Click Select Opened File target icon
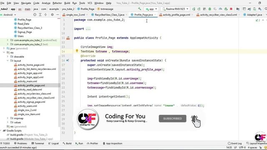 click(35, 15)
